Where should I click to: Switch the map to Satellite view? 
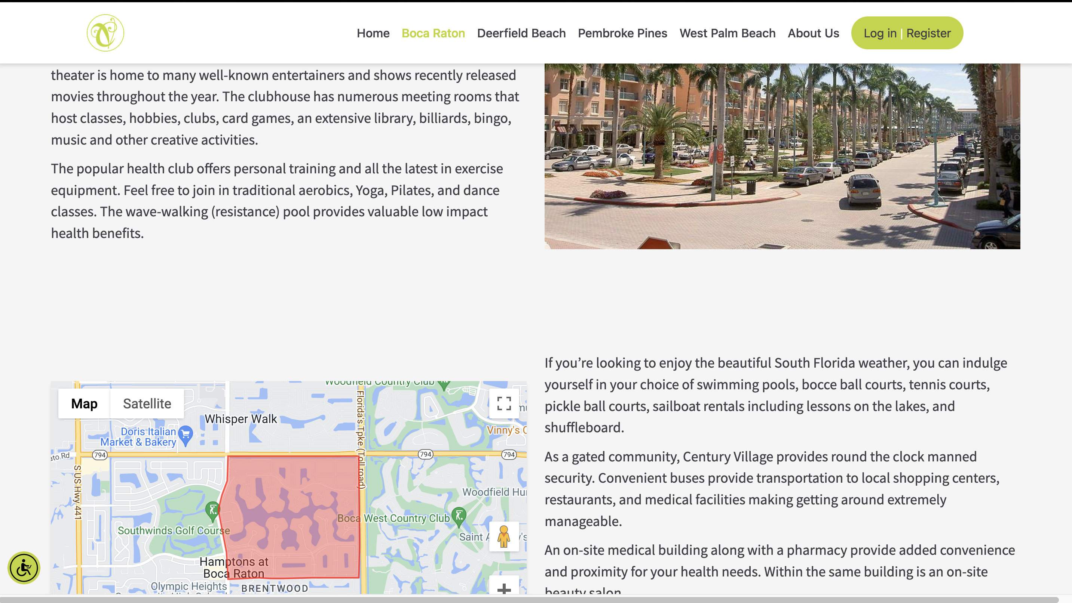[147, 403]
